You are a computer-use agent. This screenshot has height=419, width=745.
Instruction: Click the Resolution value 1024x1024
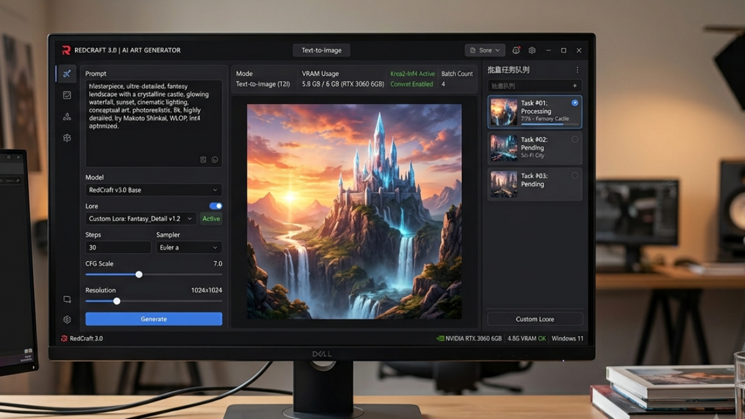pos(207,291)
